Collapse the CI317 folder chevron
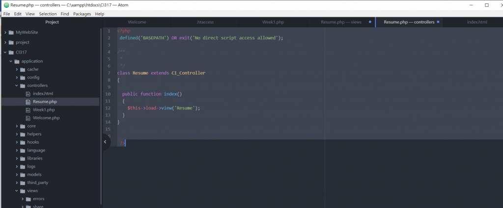Screen dimensions: 503x208 (x=5, y=52)
